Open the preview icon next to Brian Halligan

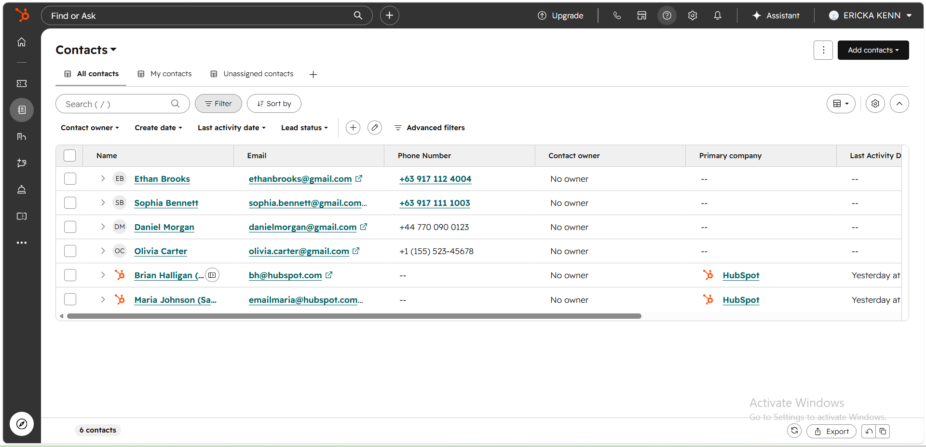212,275
